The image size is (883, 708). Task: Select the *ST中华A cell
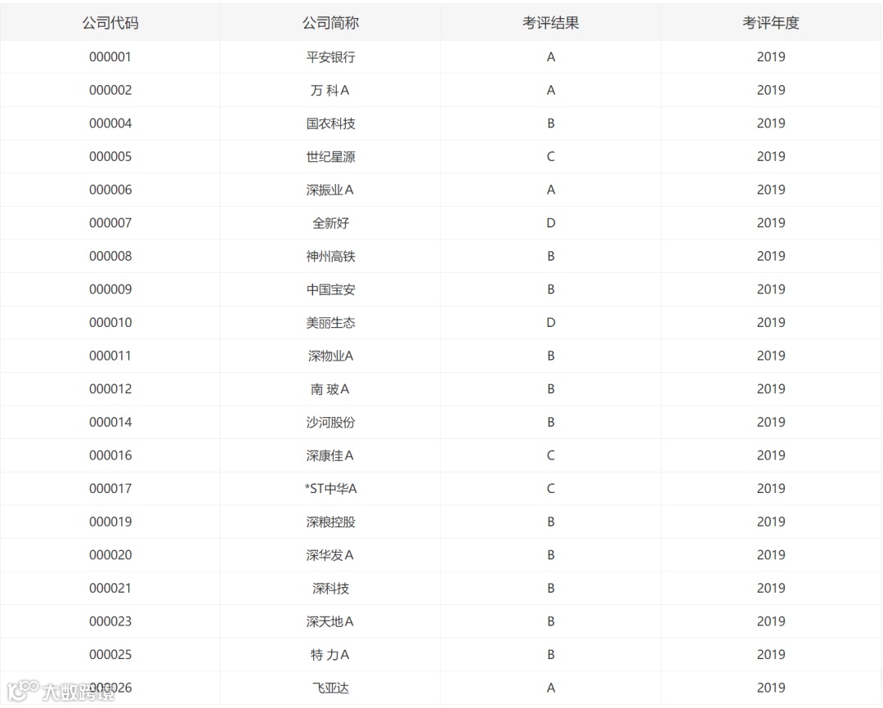click(x=330, y=489)
